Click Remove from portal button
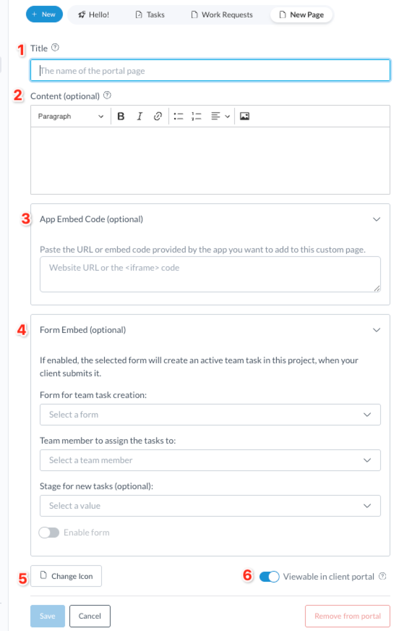Viewport: 412px width, 631px height. [x=347, y=616]
